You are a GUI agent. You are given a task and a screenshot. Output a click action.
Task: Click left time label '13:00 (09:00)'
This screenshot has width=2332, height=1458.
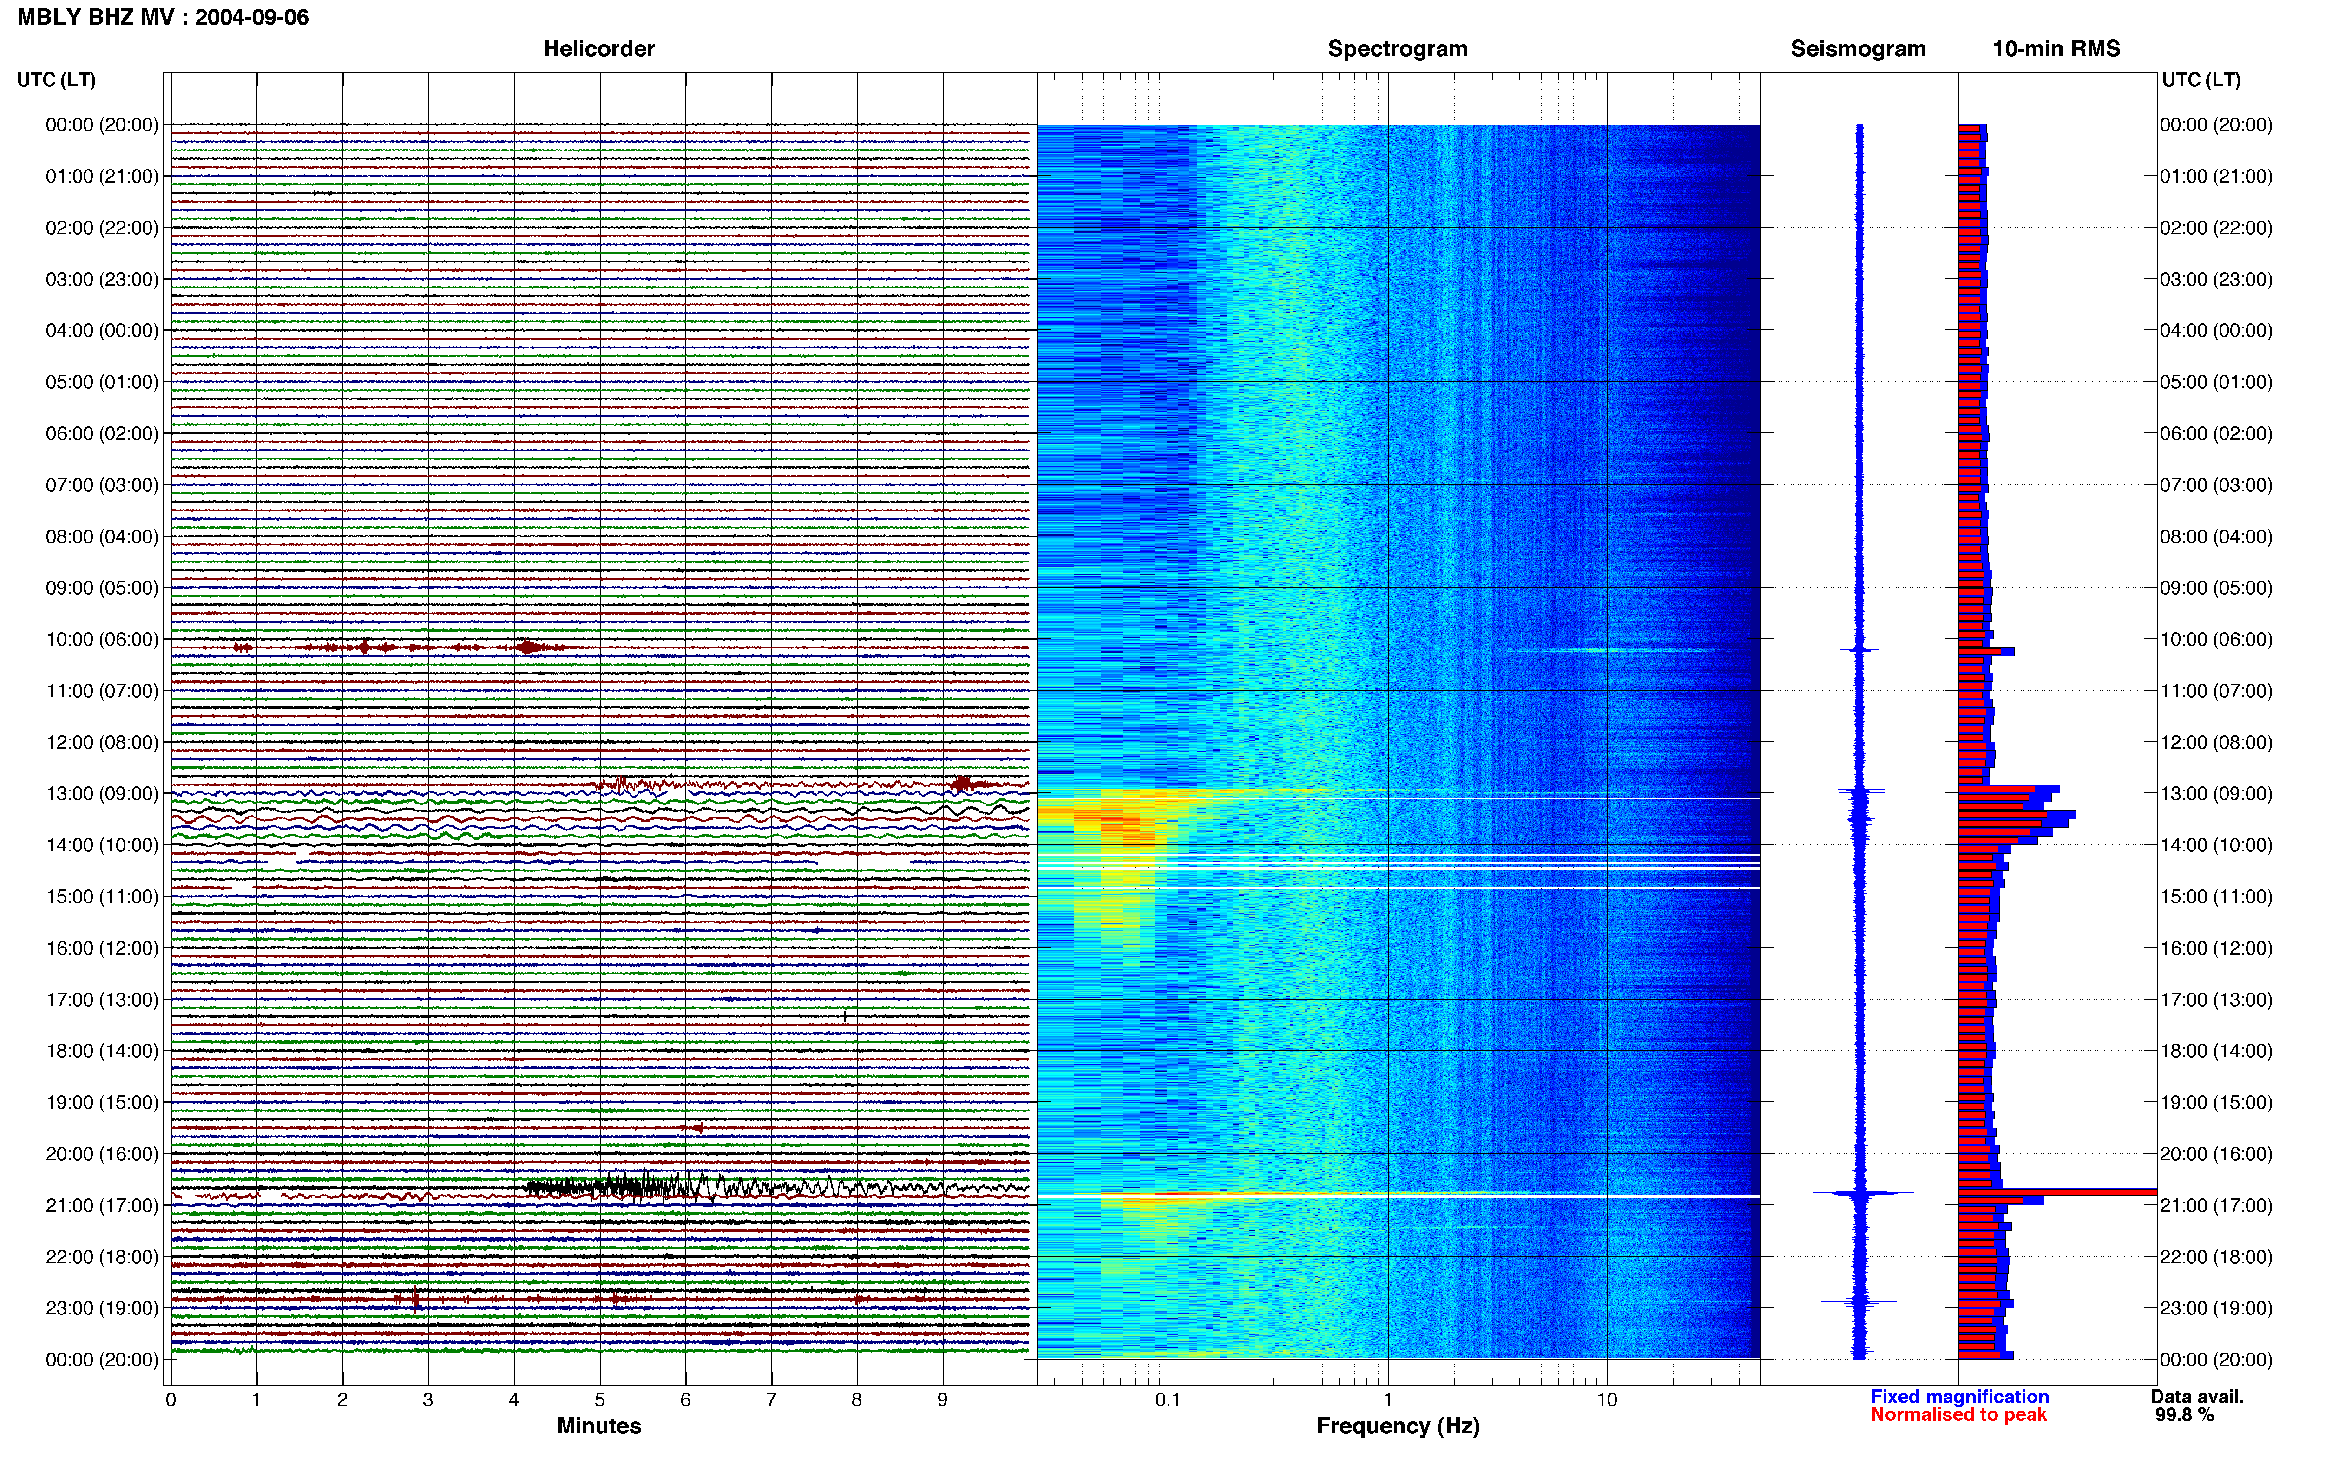[x=102, y=794]
